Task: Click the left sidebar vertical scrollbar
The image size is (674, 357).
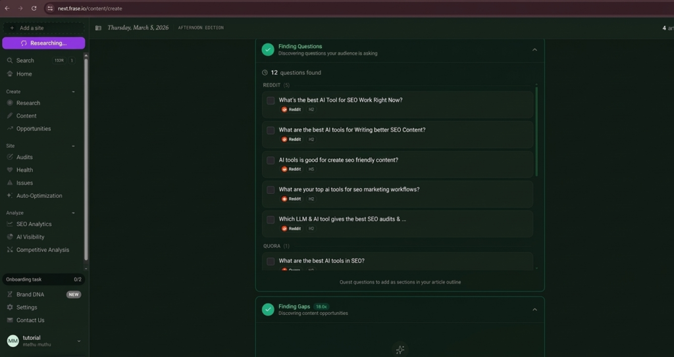Action: pos(86,159)
